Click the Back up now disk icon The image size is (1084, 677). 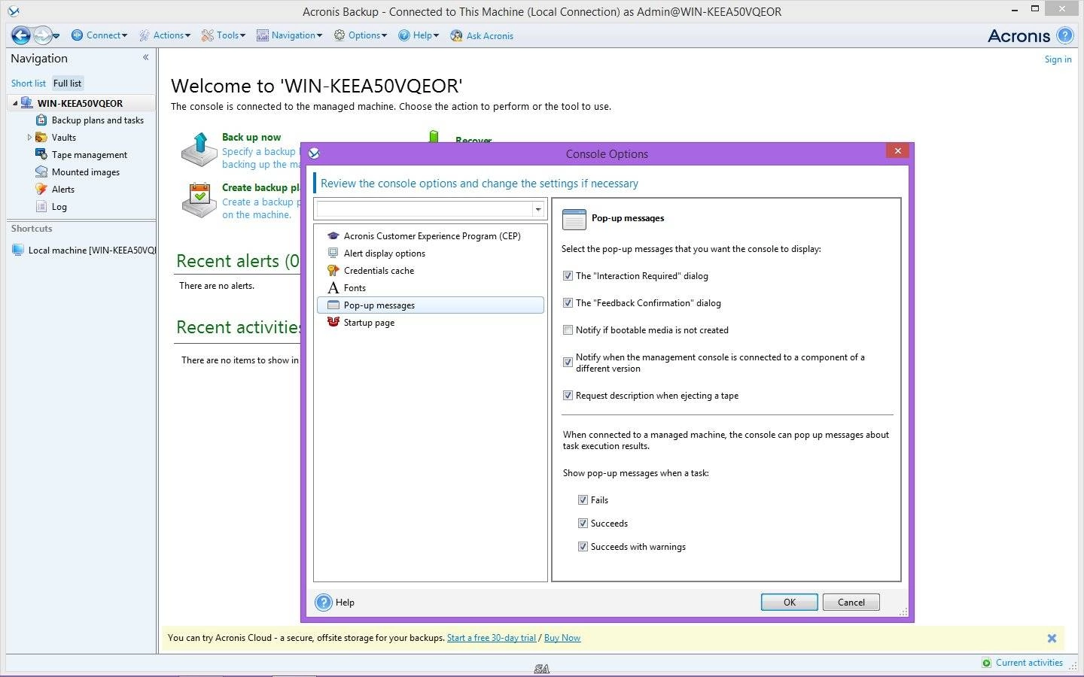point(199,150)
